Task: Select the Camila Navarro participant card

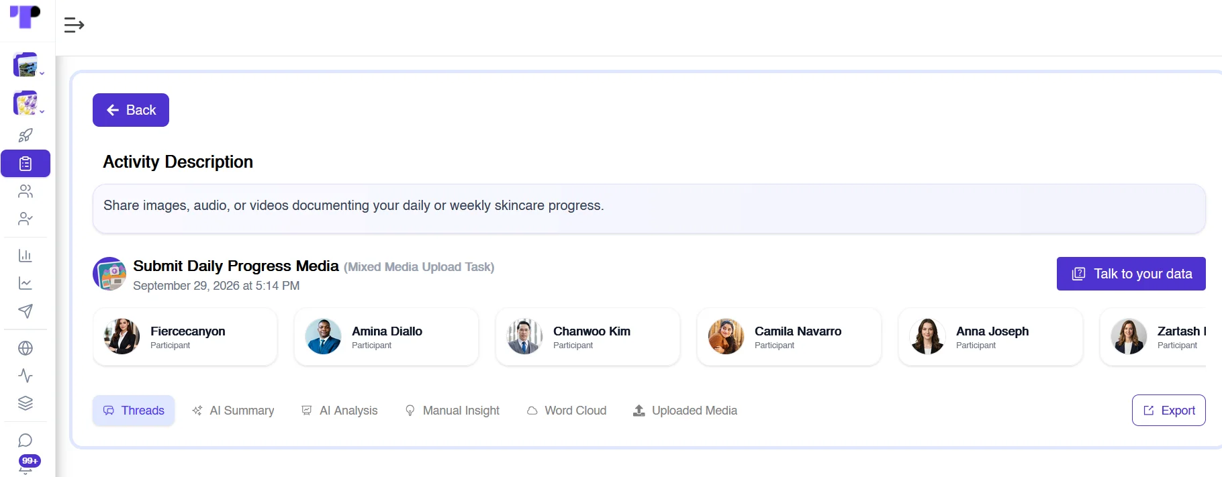Action: click(790, 337)
